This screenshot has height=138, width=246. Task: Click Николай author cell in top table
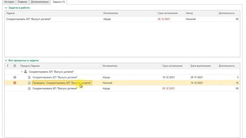pos(191,19)
